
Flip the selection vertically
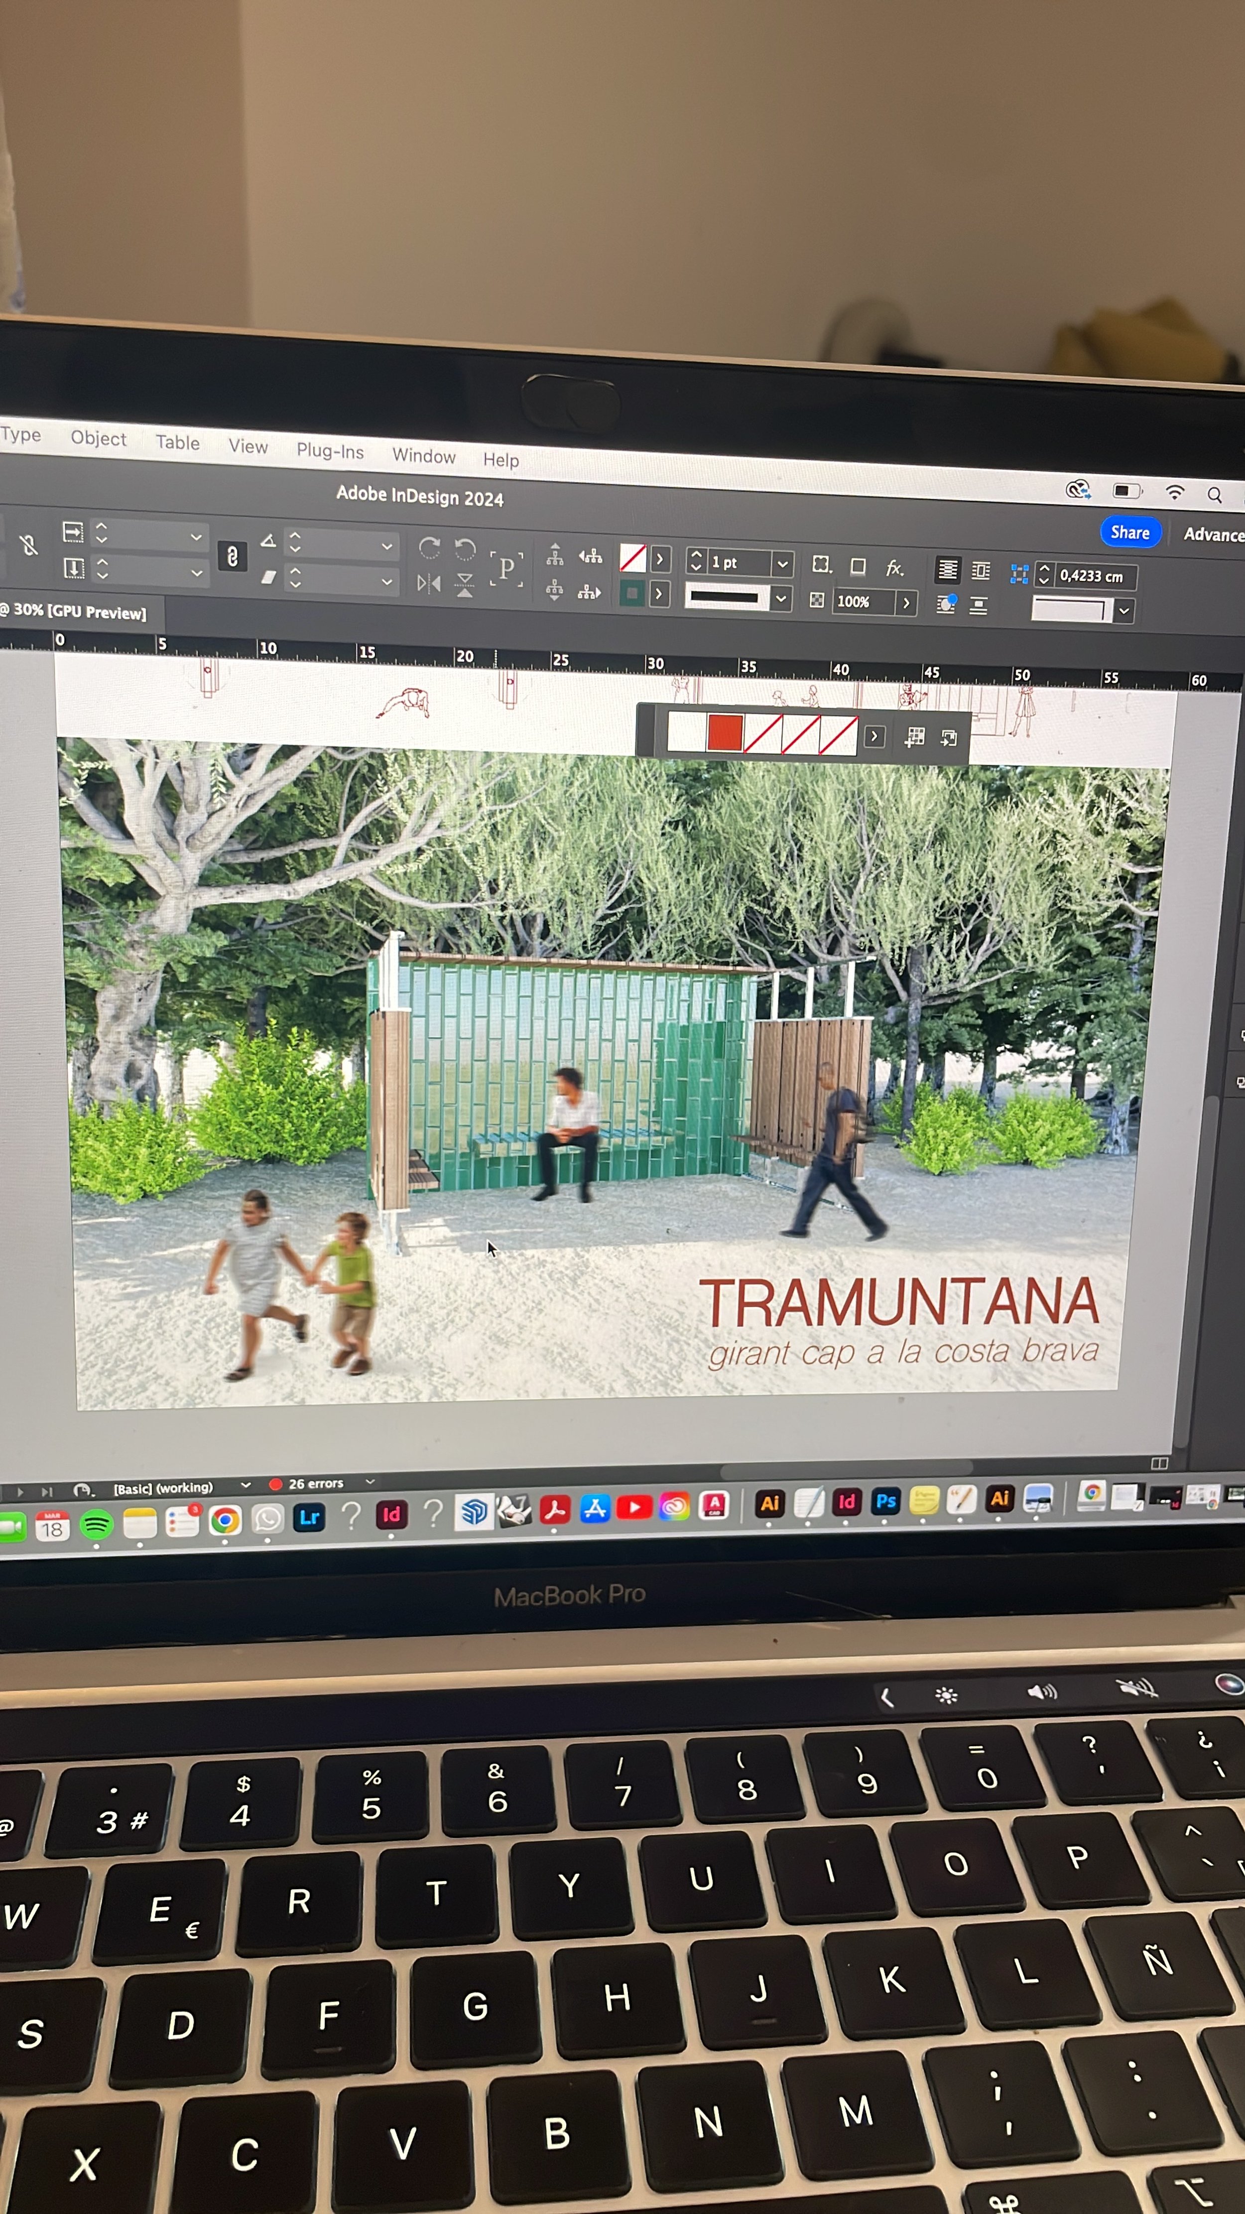(x=465, y=586)
